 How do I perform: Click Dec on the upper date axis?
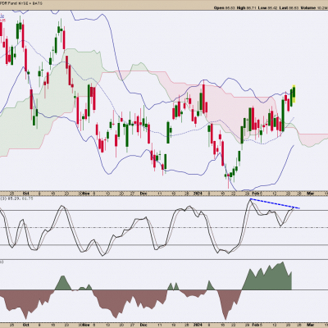click(143, 194)
